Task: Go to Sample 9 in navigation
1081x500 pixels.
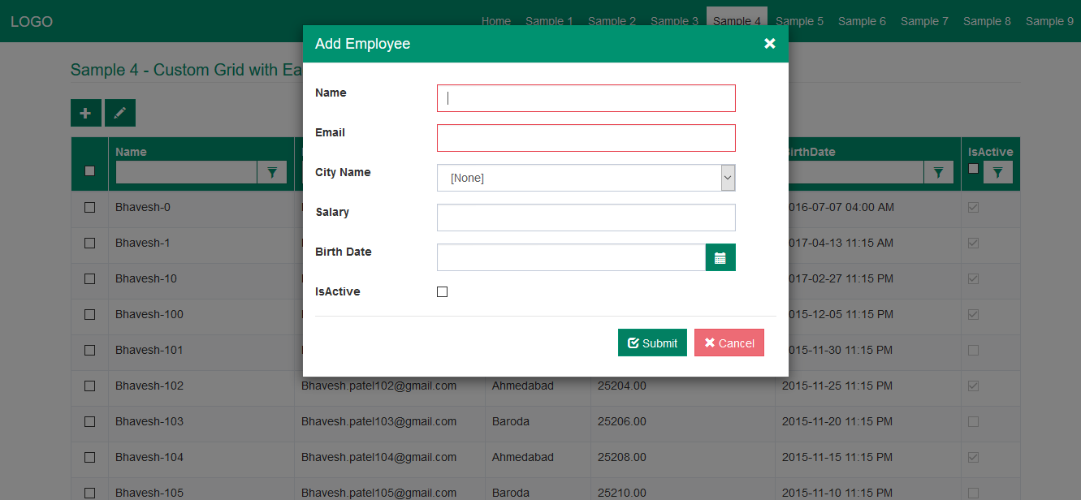Action: [1049, 21]
